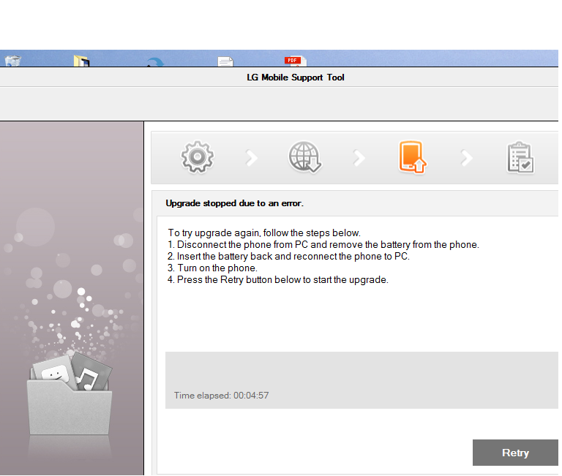Click the music folder graphic in sidebar
The image size is (562, 476).
[70, 393]
